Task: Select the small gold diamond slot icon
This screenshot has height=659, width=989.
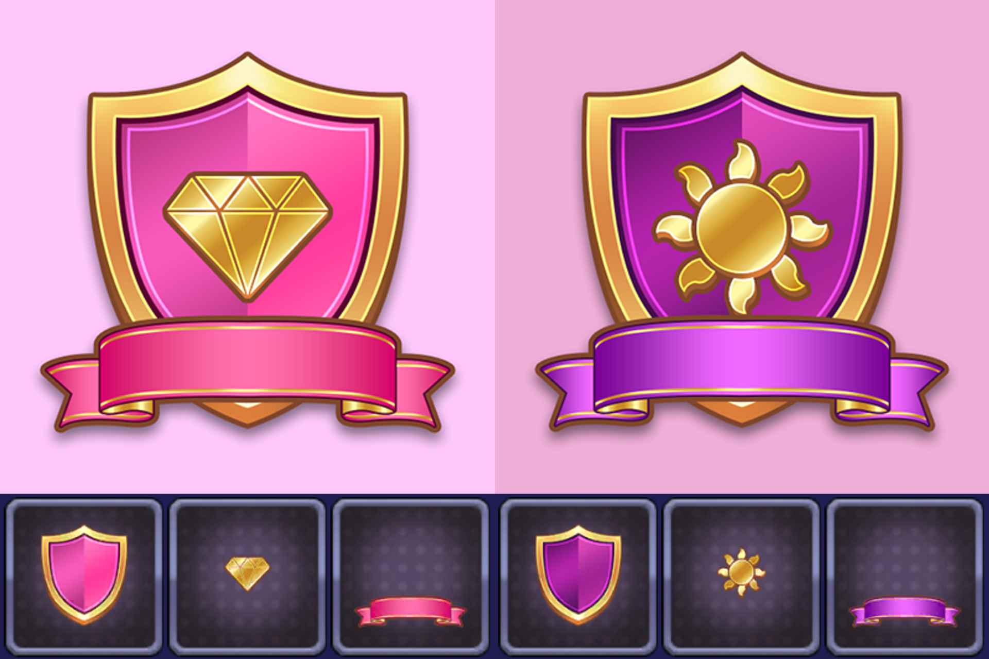Action: pyautogui.click(x=247, y=573)
